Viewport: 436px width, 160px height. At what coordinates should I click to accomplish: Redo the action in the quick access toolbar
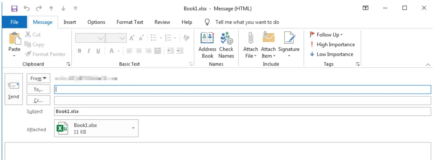(x=39, y=8)
